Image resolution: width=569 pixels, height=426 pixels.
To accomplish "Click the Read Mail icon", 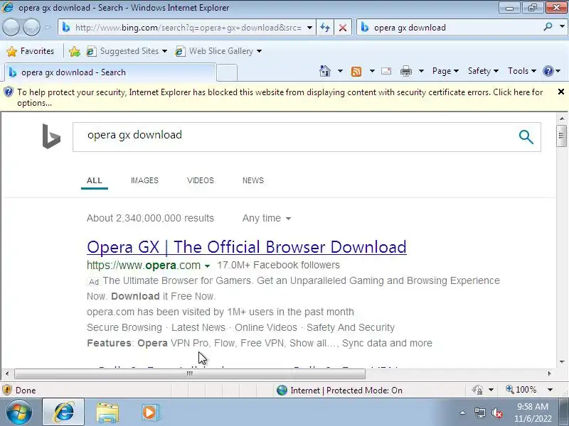I will (x=386, y=71).
